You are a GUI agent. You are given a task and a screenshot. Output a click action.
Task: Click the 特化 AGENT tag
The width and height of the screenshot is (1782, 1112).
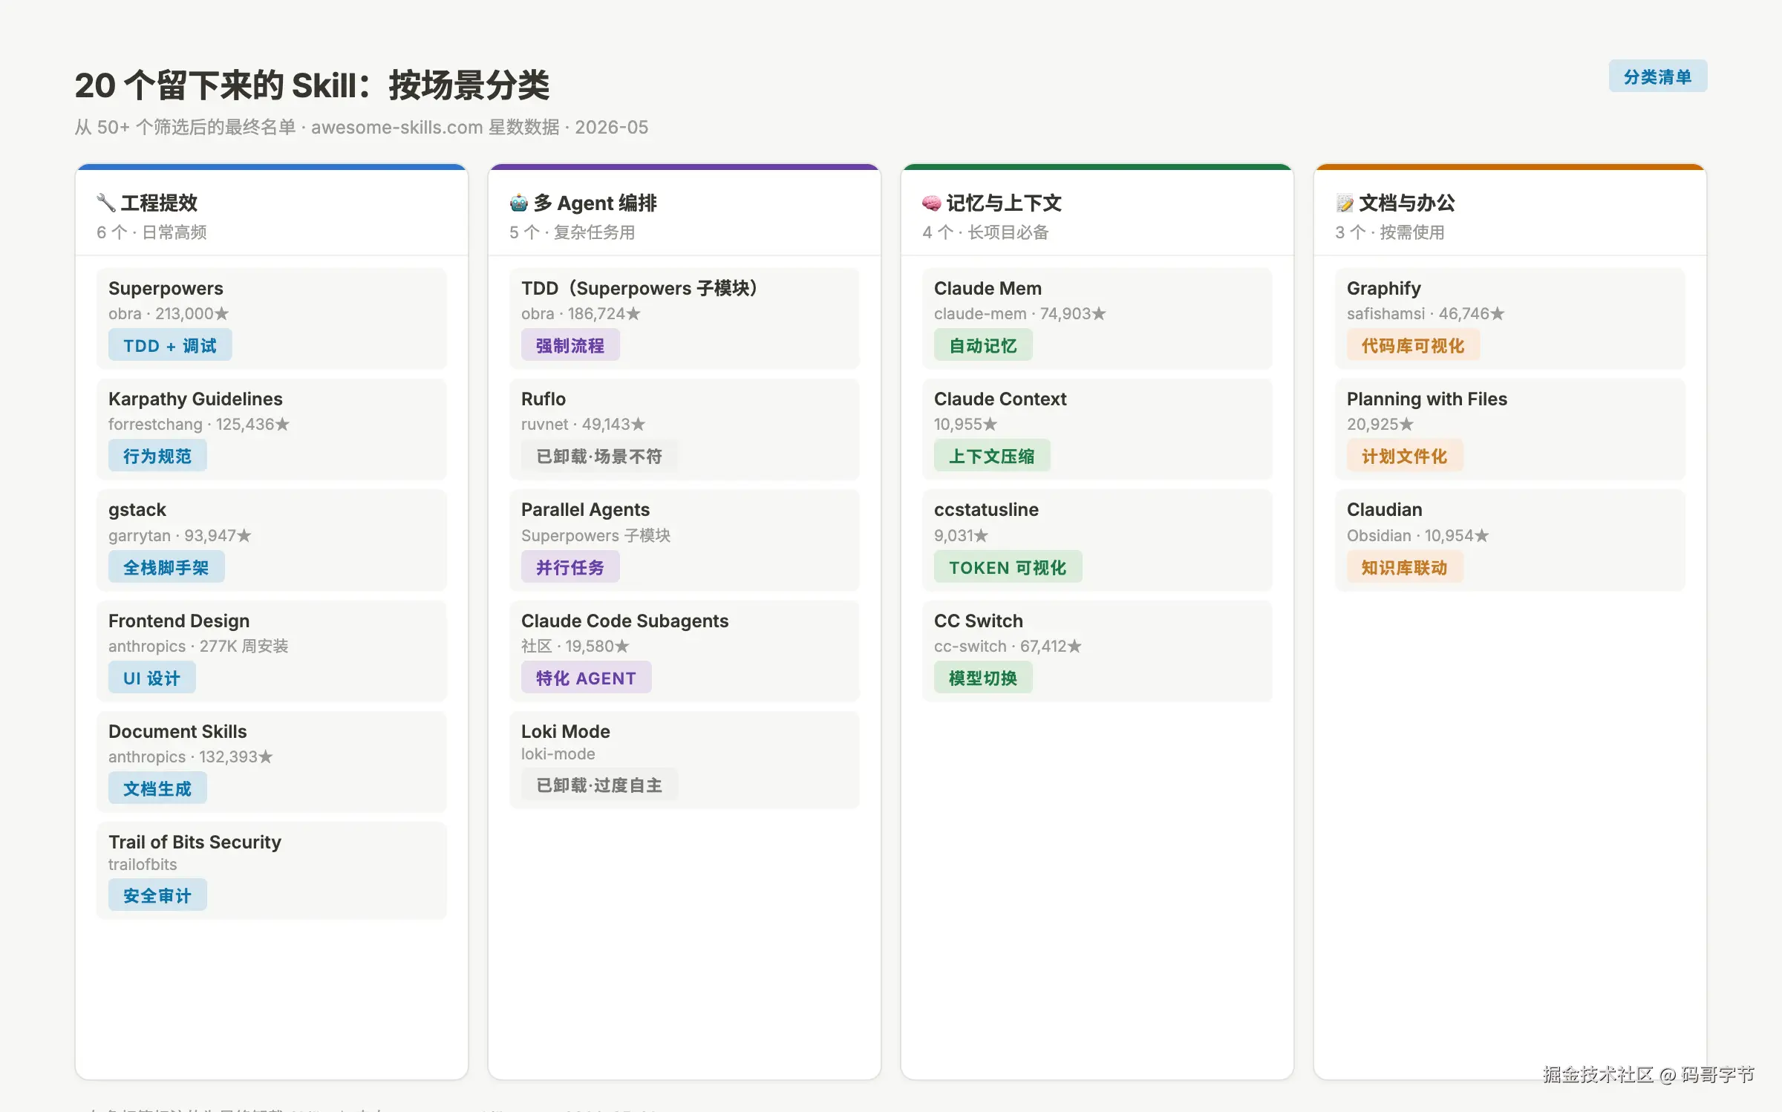(x=587, y=678)
